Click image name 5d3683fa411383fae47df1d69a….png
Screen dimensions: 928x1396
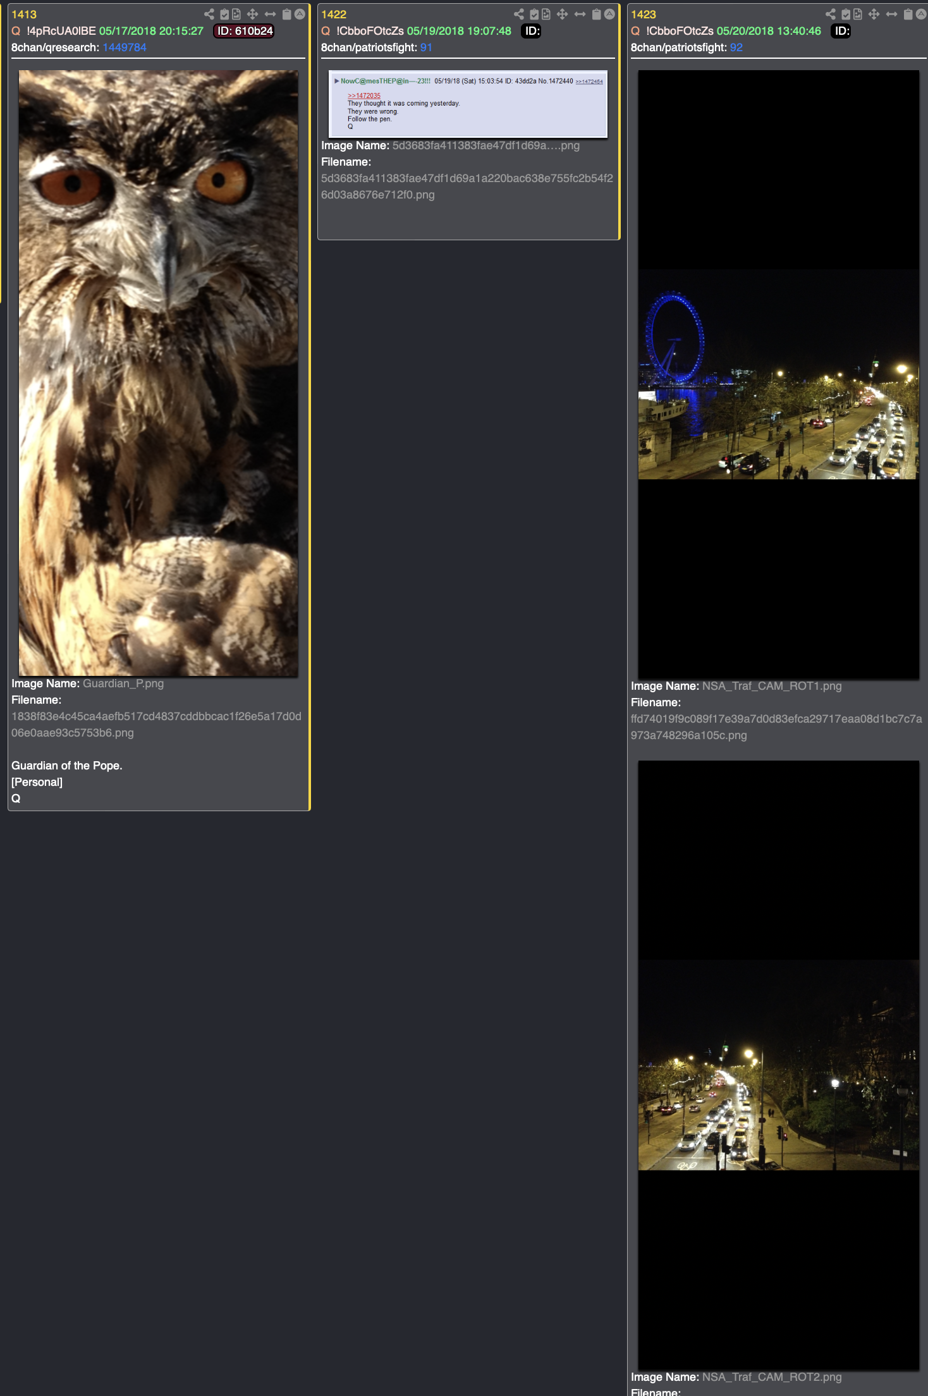pyautogui.click(x=486, y=145)
